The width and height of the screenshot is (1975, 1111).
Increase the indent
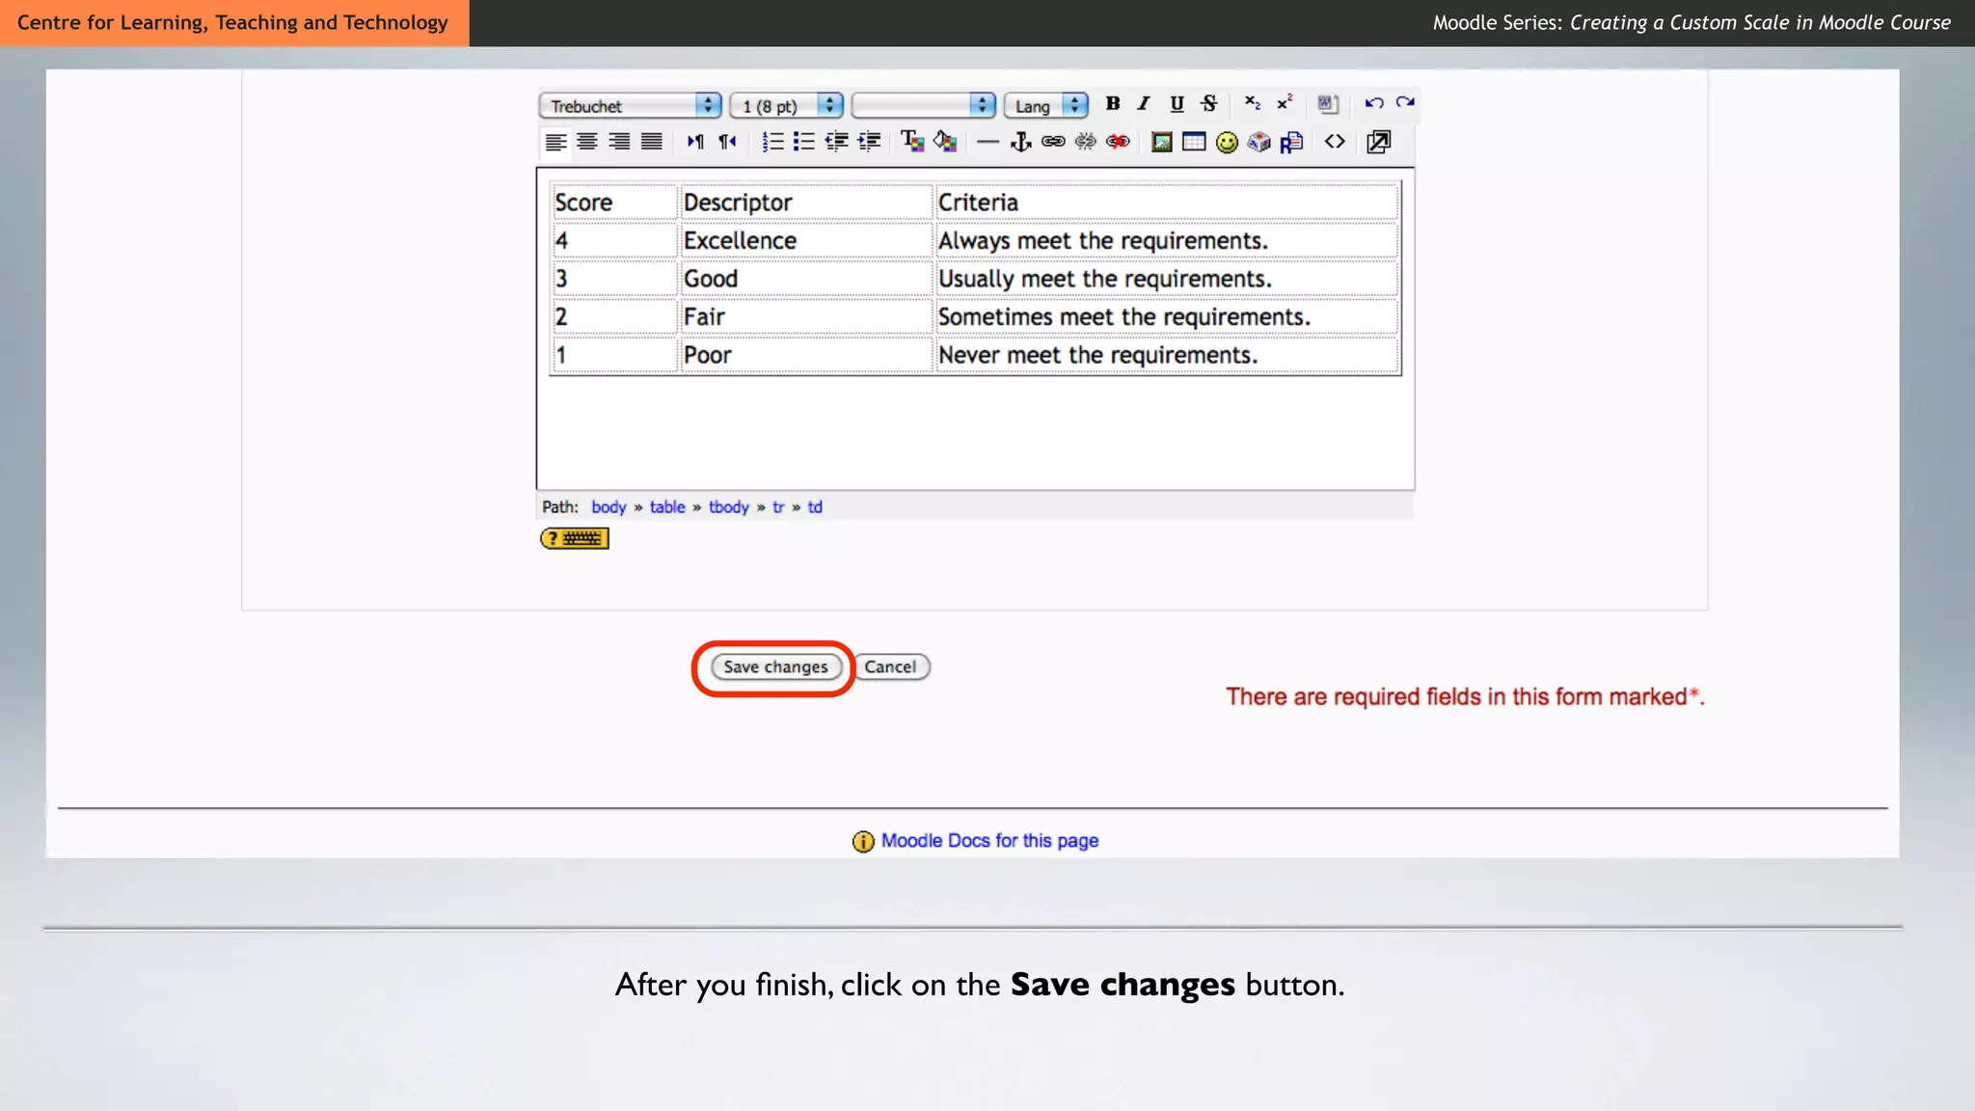tap(869, 142)
